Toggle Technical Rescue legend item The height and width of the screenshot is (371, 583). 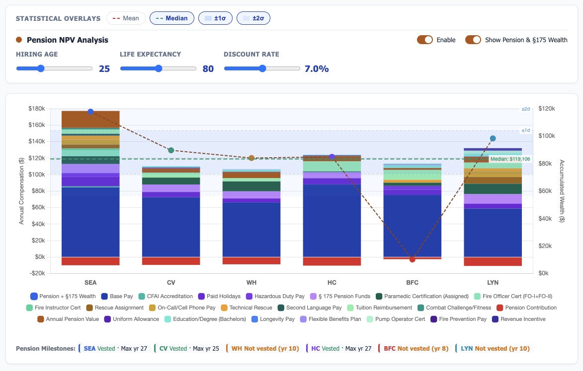(x=246, y=308)
